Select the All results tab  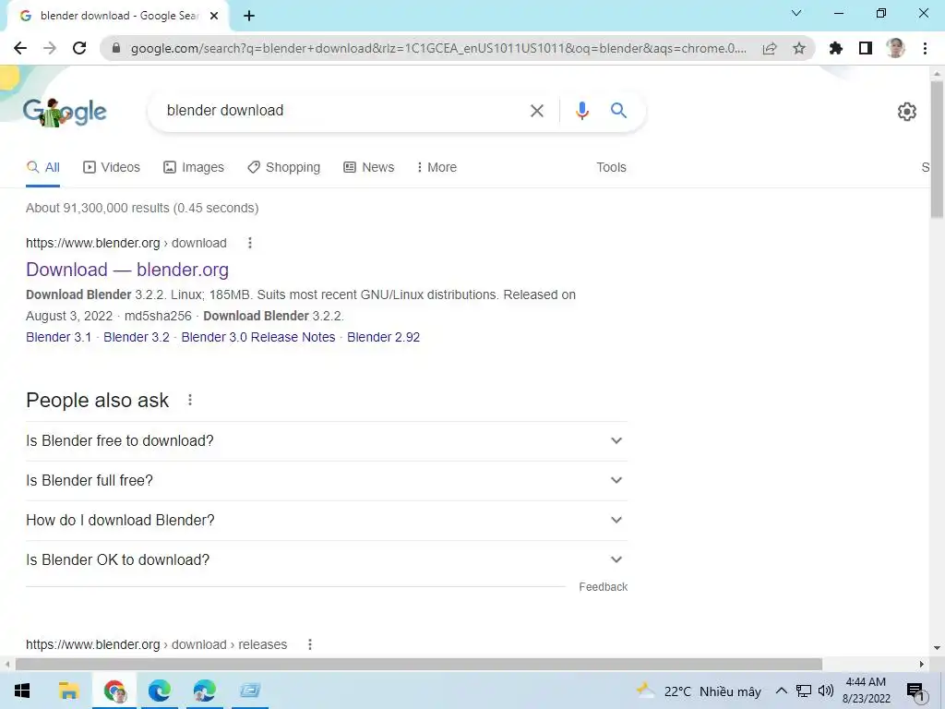[43, 167]
